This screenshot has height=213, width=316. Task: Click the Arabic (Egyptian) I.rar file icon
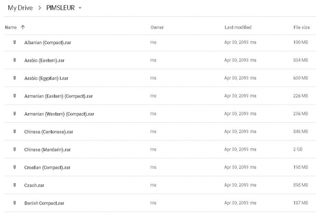[14, 78]
